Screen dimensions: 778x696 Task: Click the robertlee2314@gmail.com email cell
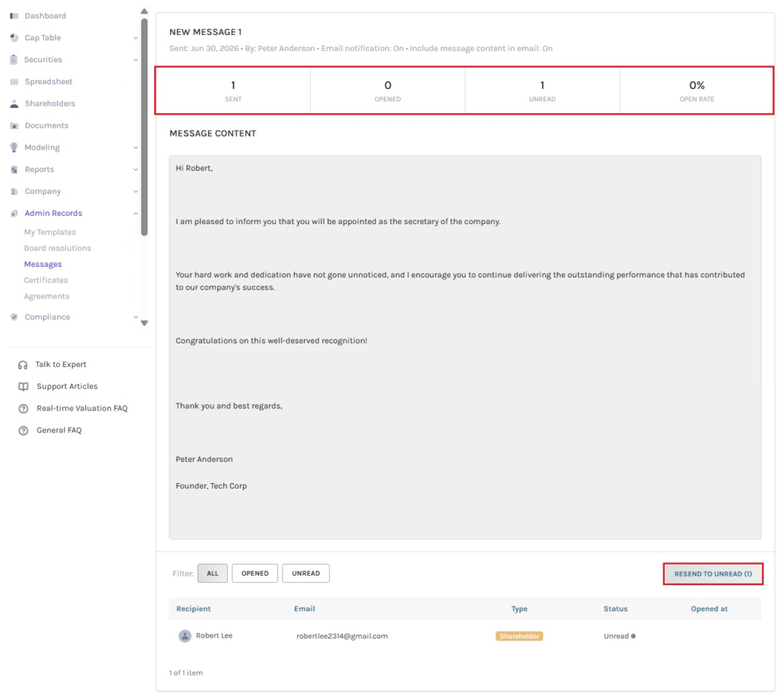point(342,636)
